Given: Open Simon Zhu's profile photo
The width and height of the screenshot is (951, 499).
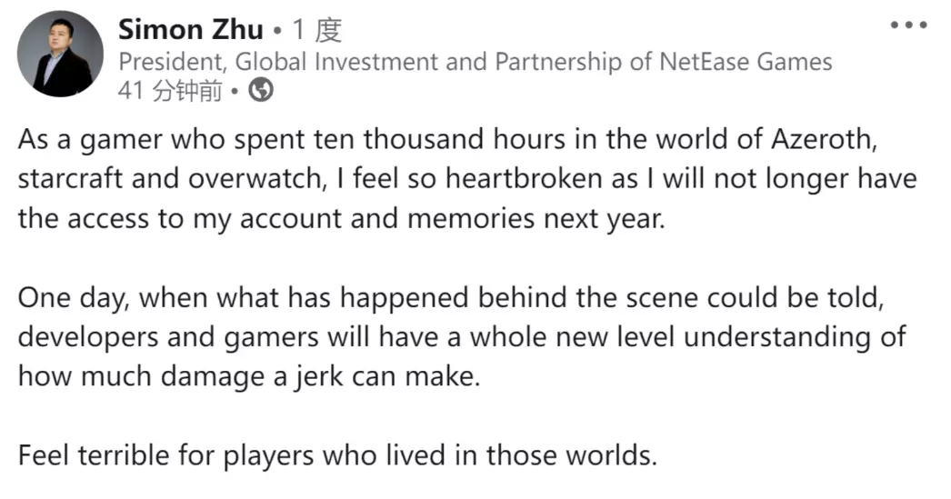Looking at the screenshot, I should tap(60, 54).
